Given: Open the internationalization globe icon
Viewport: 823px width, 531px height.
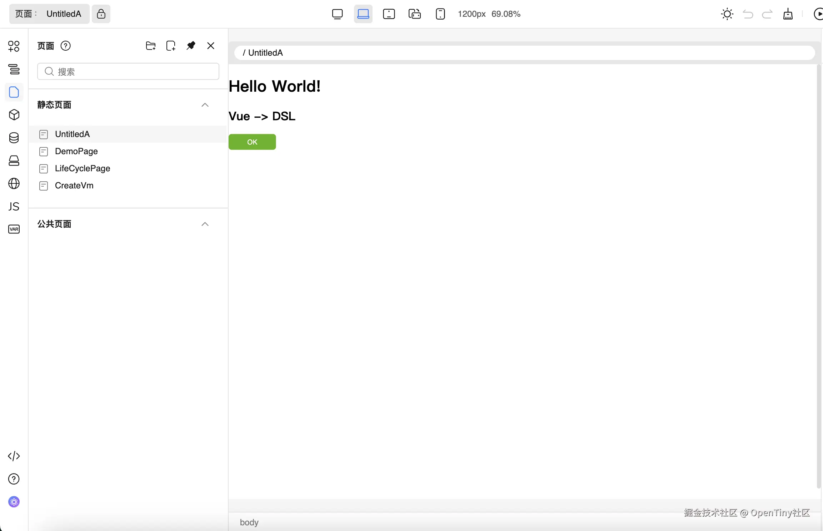Looking at the screenshot, I should coord(14,183).
